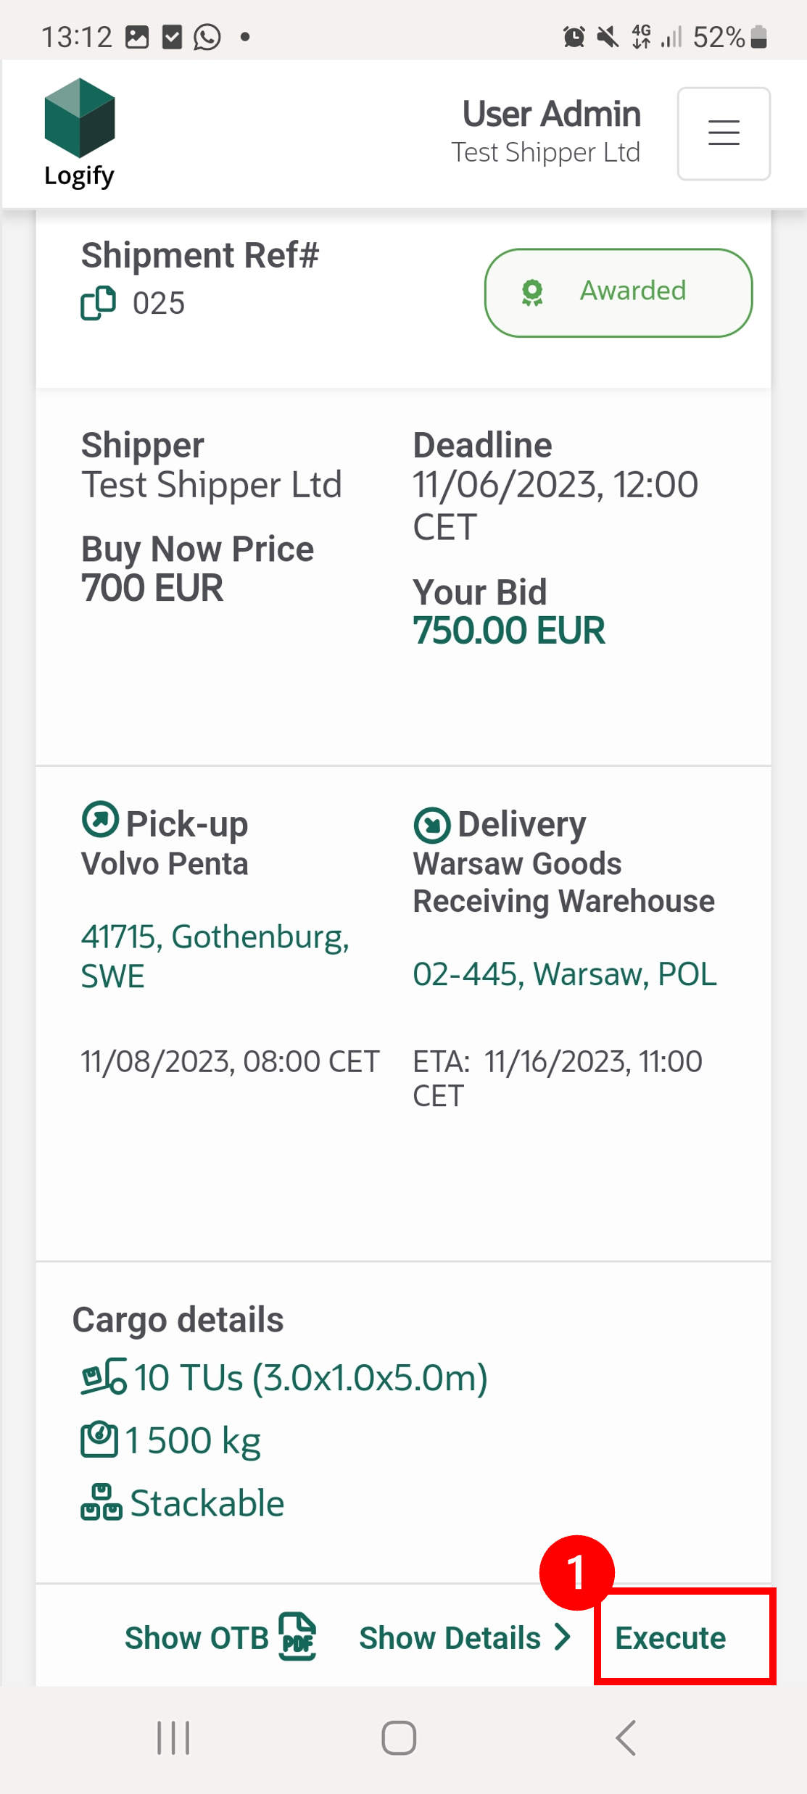The image size is (807, 1794).
Task: Copy the shipment reference 025 icon
Action: 98,303
